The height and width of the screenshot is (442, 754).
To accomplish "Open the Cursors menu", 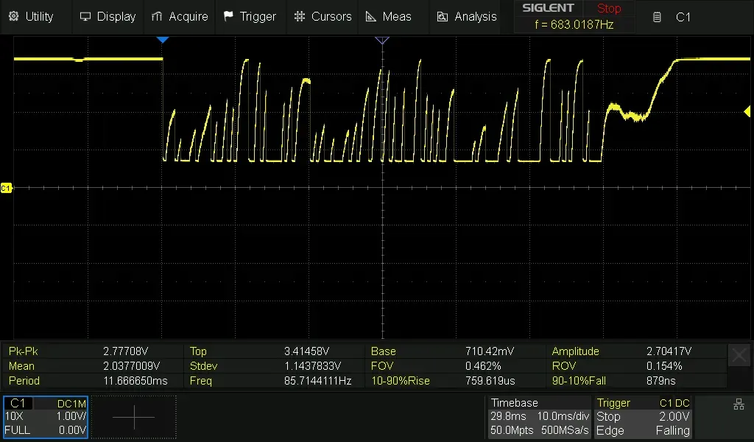I will (x=322, y=16).
